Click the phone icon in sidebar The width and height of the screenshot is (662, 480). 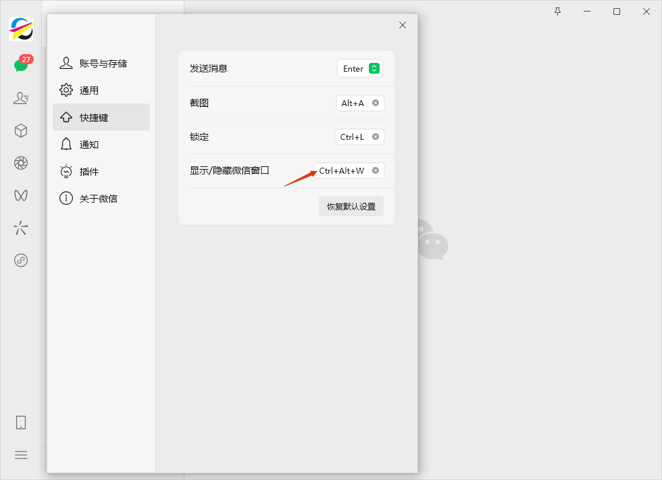21,423
